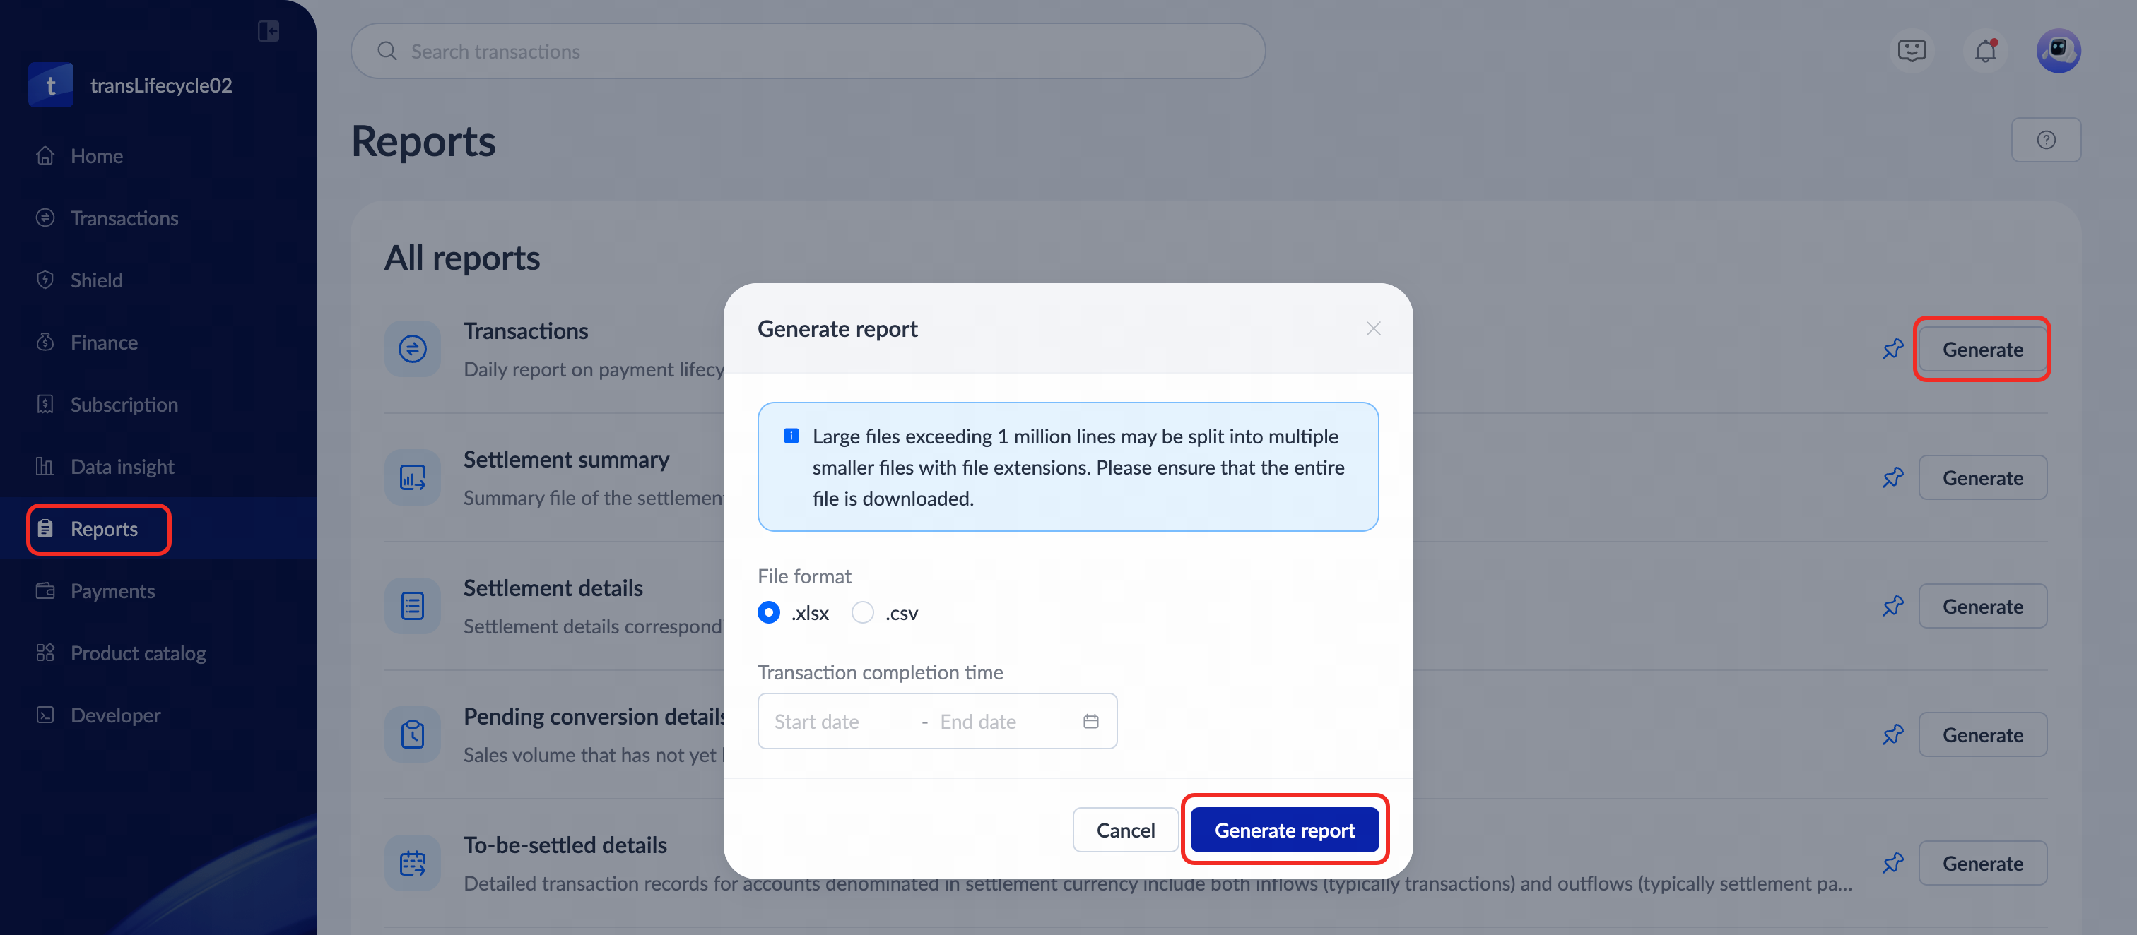Click the To-be-settled details report icon
The image size is (2137, 935).
(x=412, y=863)
